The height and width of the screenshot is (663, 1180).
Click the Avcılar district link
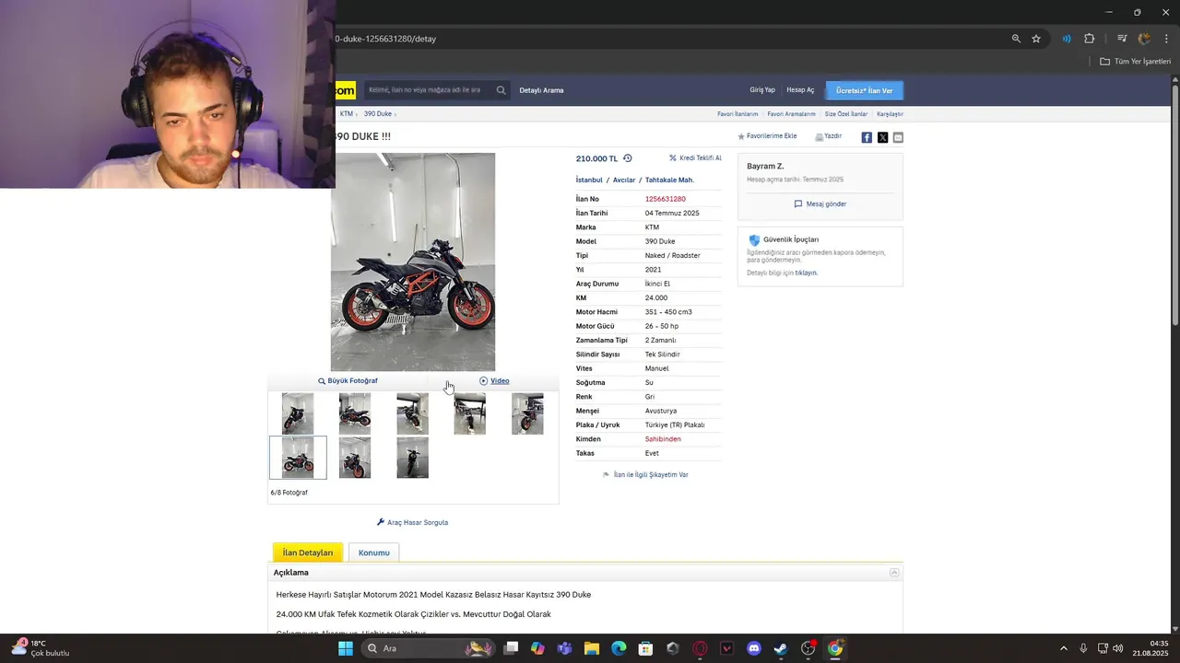tap(624, 180)
